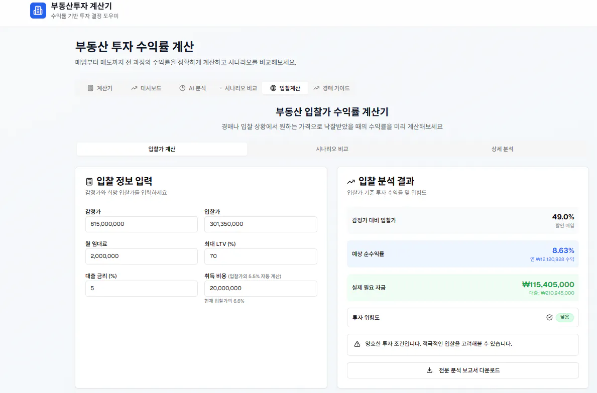
Task: Open the 상세 분석 sub-tab
Action: point(502,149)
